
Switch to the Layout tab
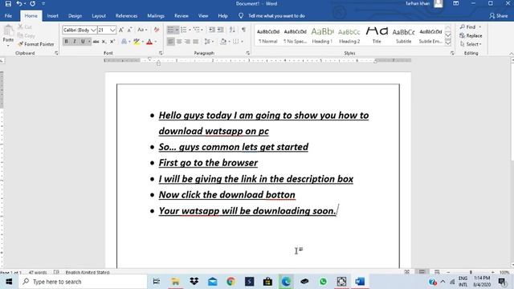[99, 16]
